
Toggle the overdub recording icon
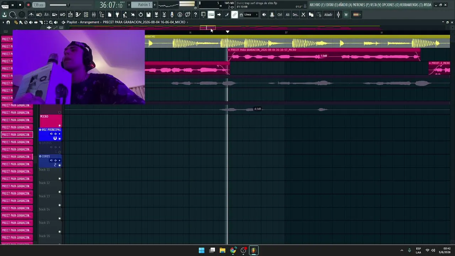[x=55, y=15]
